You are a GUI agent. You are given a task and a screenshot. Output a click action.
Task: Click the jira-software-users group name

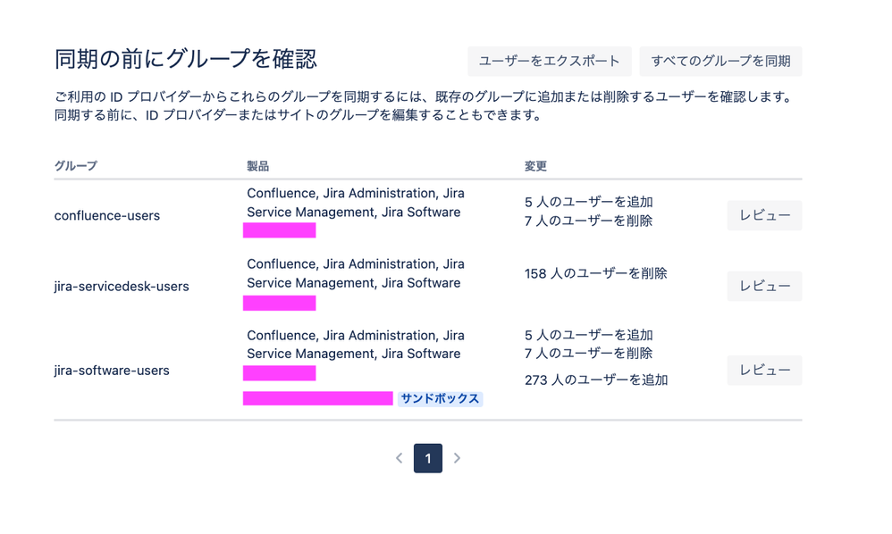tap(112, 371)
